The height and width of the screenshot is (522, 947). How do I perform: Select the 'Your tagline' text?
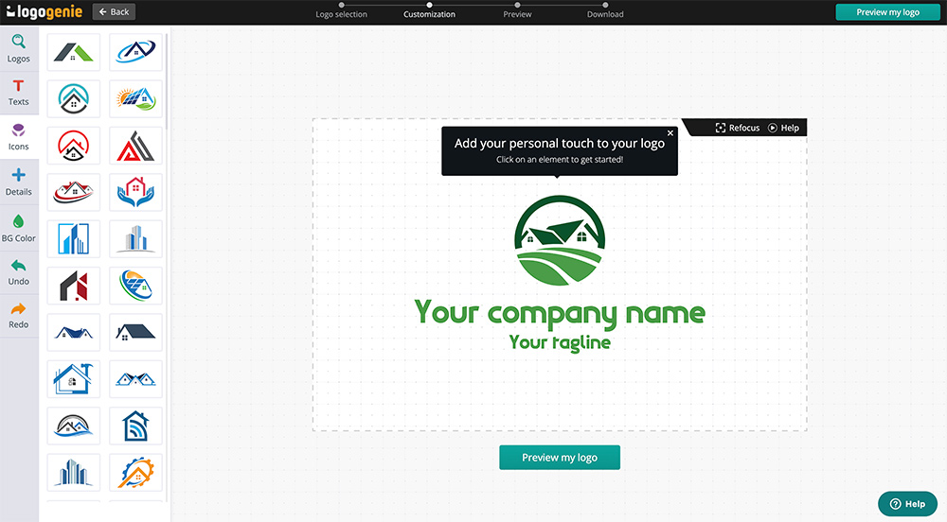pyautogui.click(x=560, y=342)
